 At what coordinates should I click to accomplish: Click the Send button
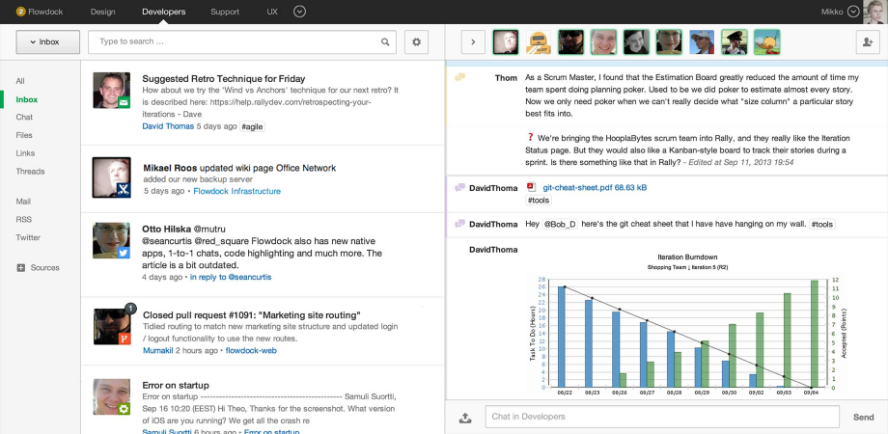tap(864, 417)
